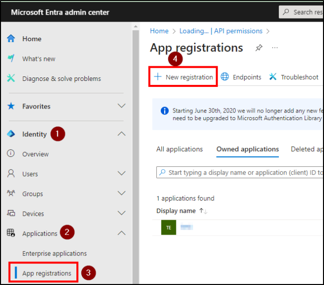Click the blue info icon in banner
Image resolution: width=324 pixels, height=285 pixels.
pos(164,111)
